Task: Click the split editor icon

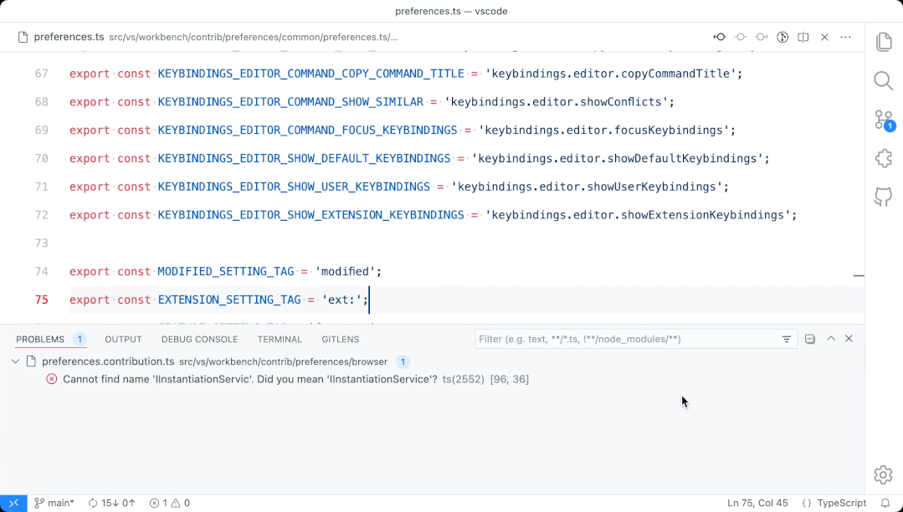Action: (803, 37)
